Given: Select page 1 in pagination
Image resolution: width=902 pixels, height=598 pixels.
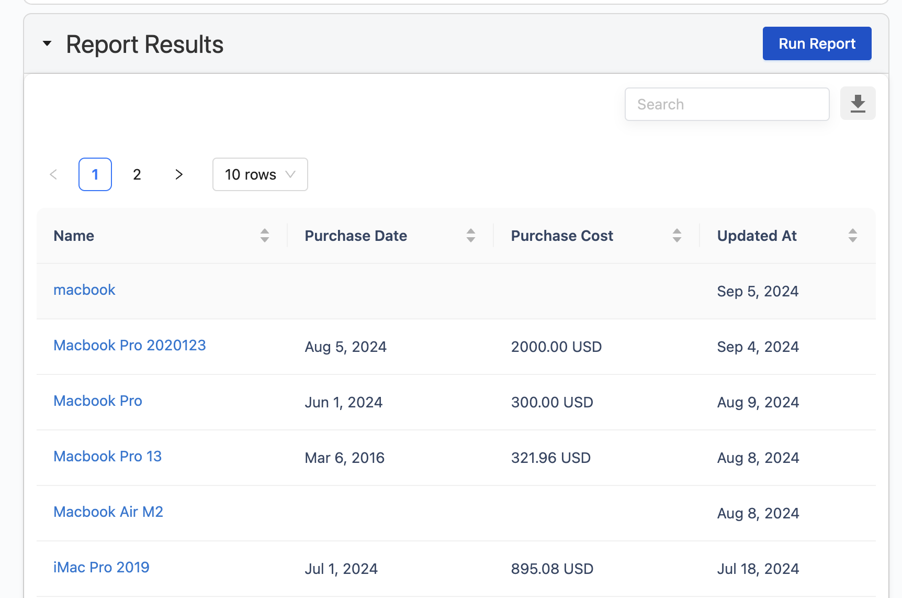Looking at the screenshot, I should [x=95, y=174].
